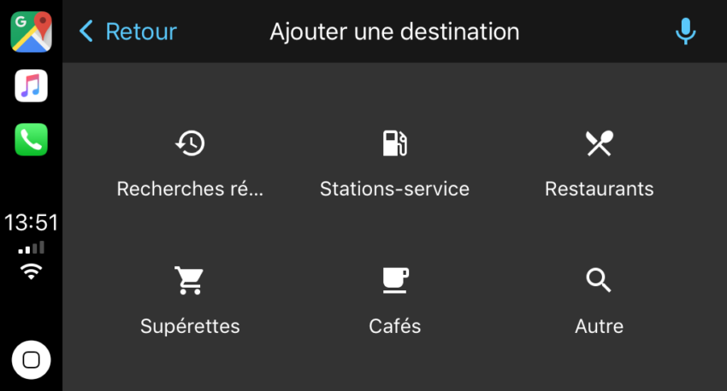The width and height of the screenshot is (727, 391).
Task: Click the magnifying glass search icon
Action: click(x=599, y=280)
